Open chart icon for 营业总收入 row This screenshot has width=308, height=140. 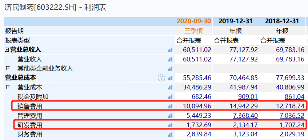coord(170,50)
